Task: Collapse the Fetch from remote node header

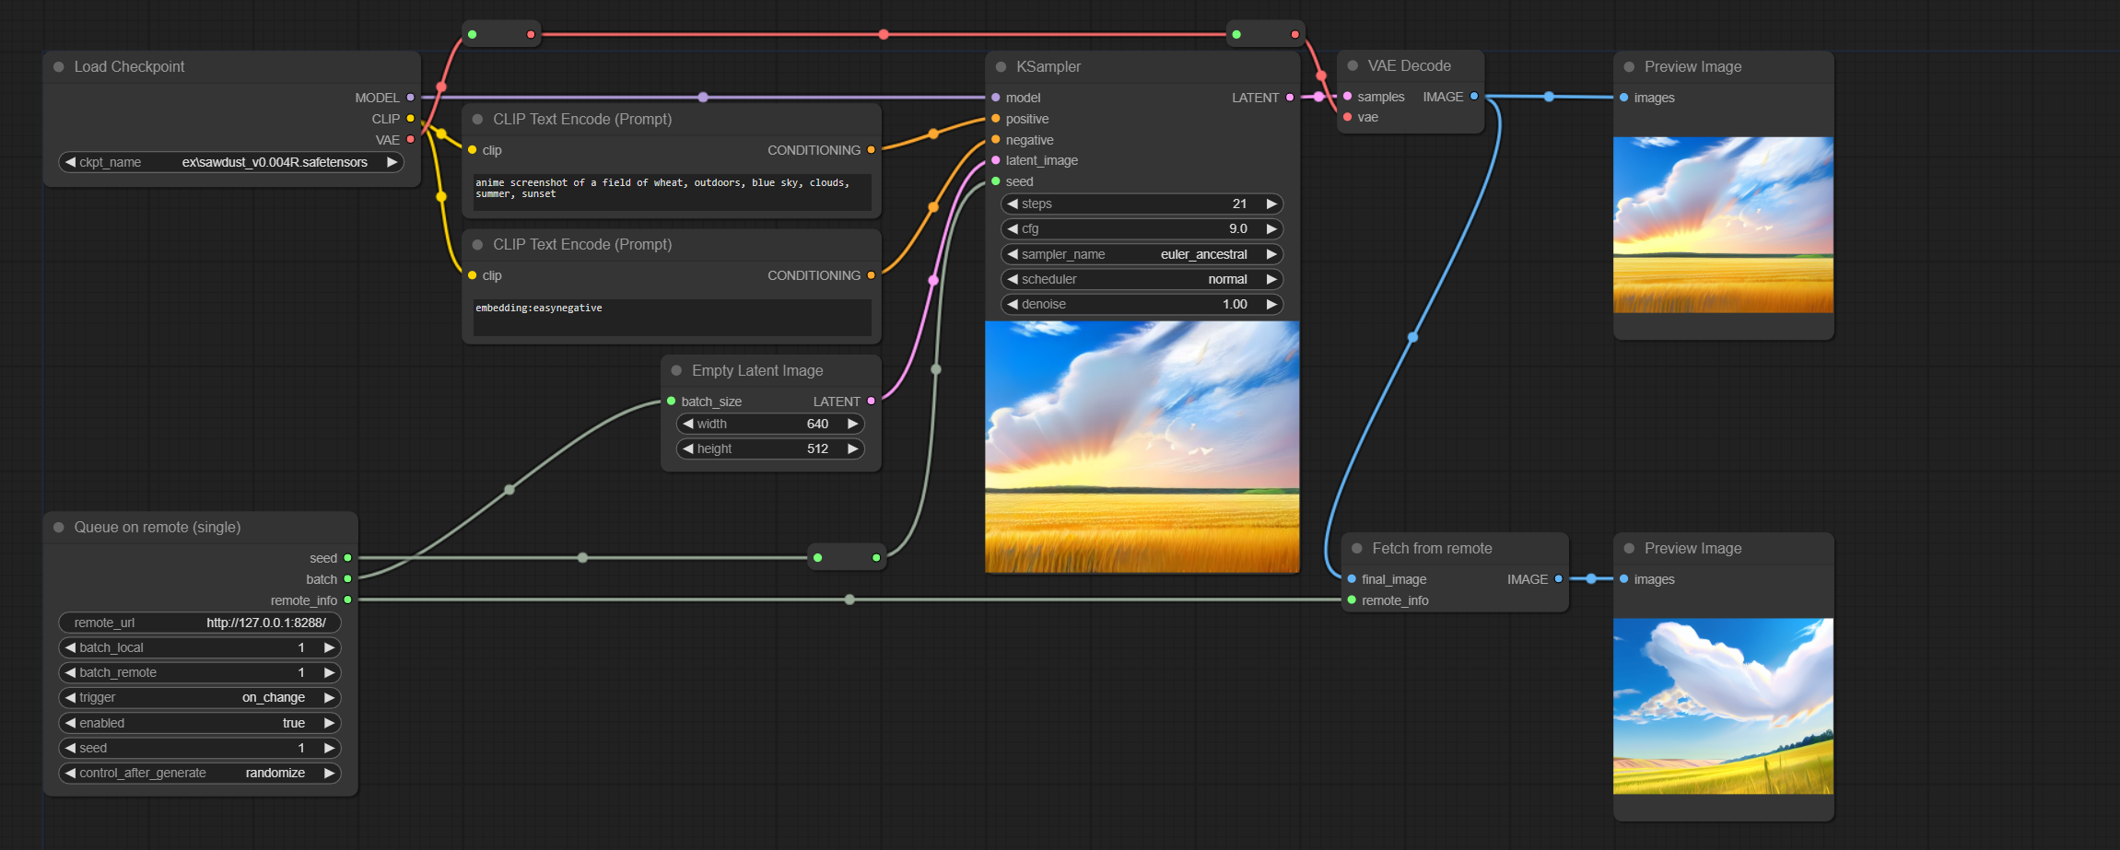Action: click(x=1356, y=548)
